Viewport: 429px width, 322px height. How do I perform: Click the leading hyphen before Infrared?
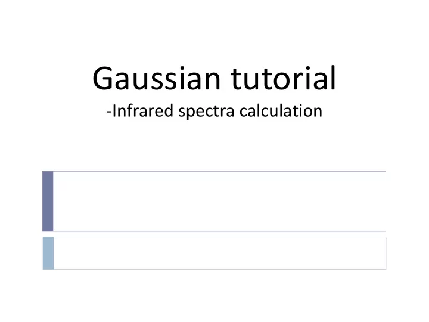[x=109, y=112]
